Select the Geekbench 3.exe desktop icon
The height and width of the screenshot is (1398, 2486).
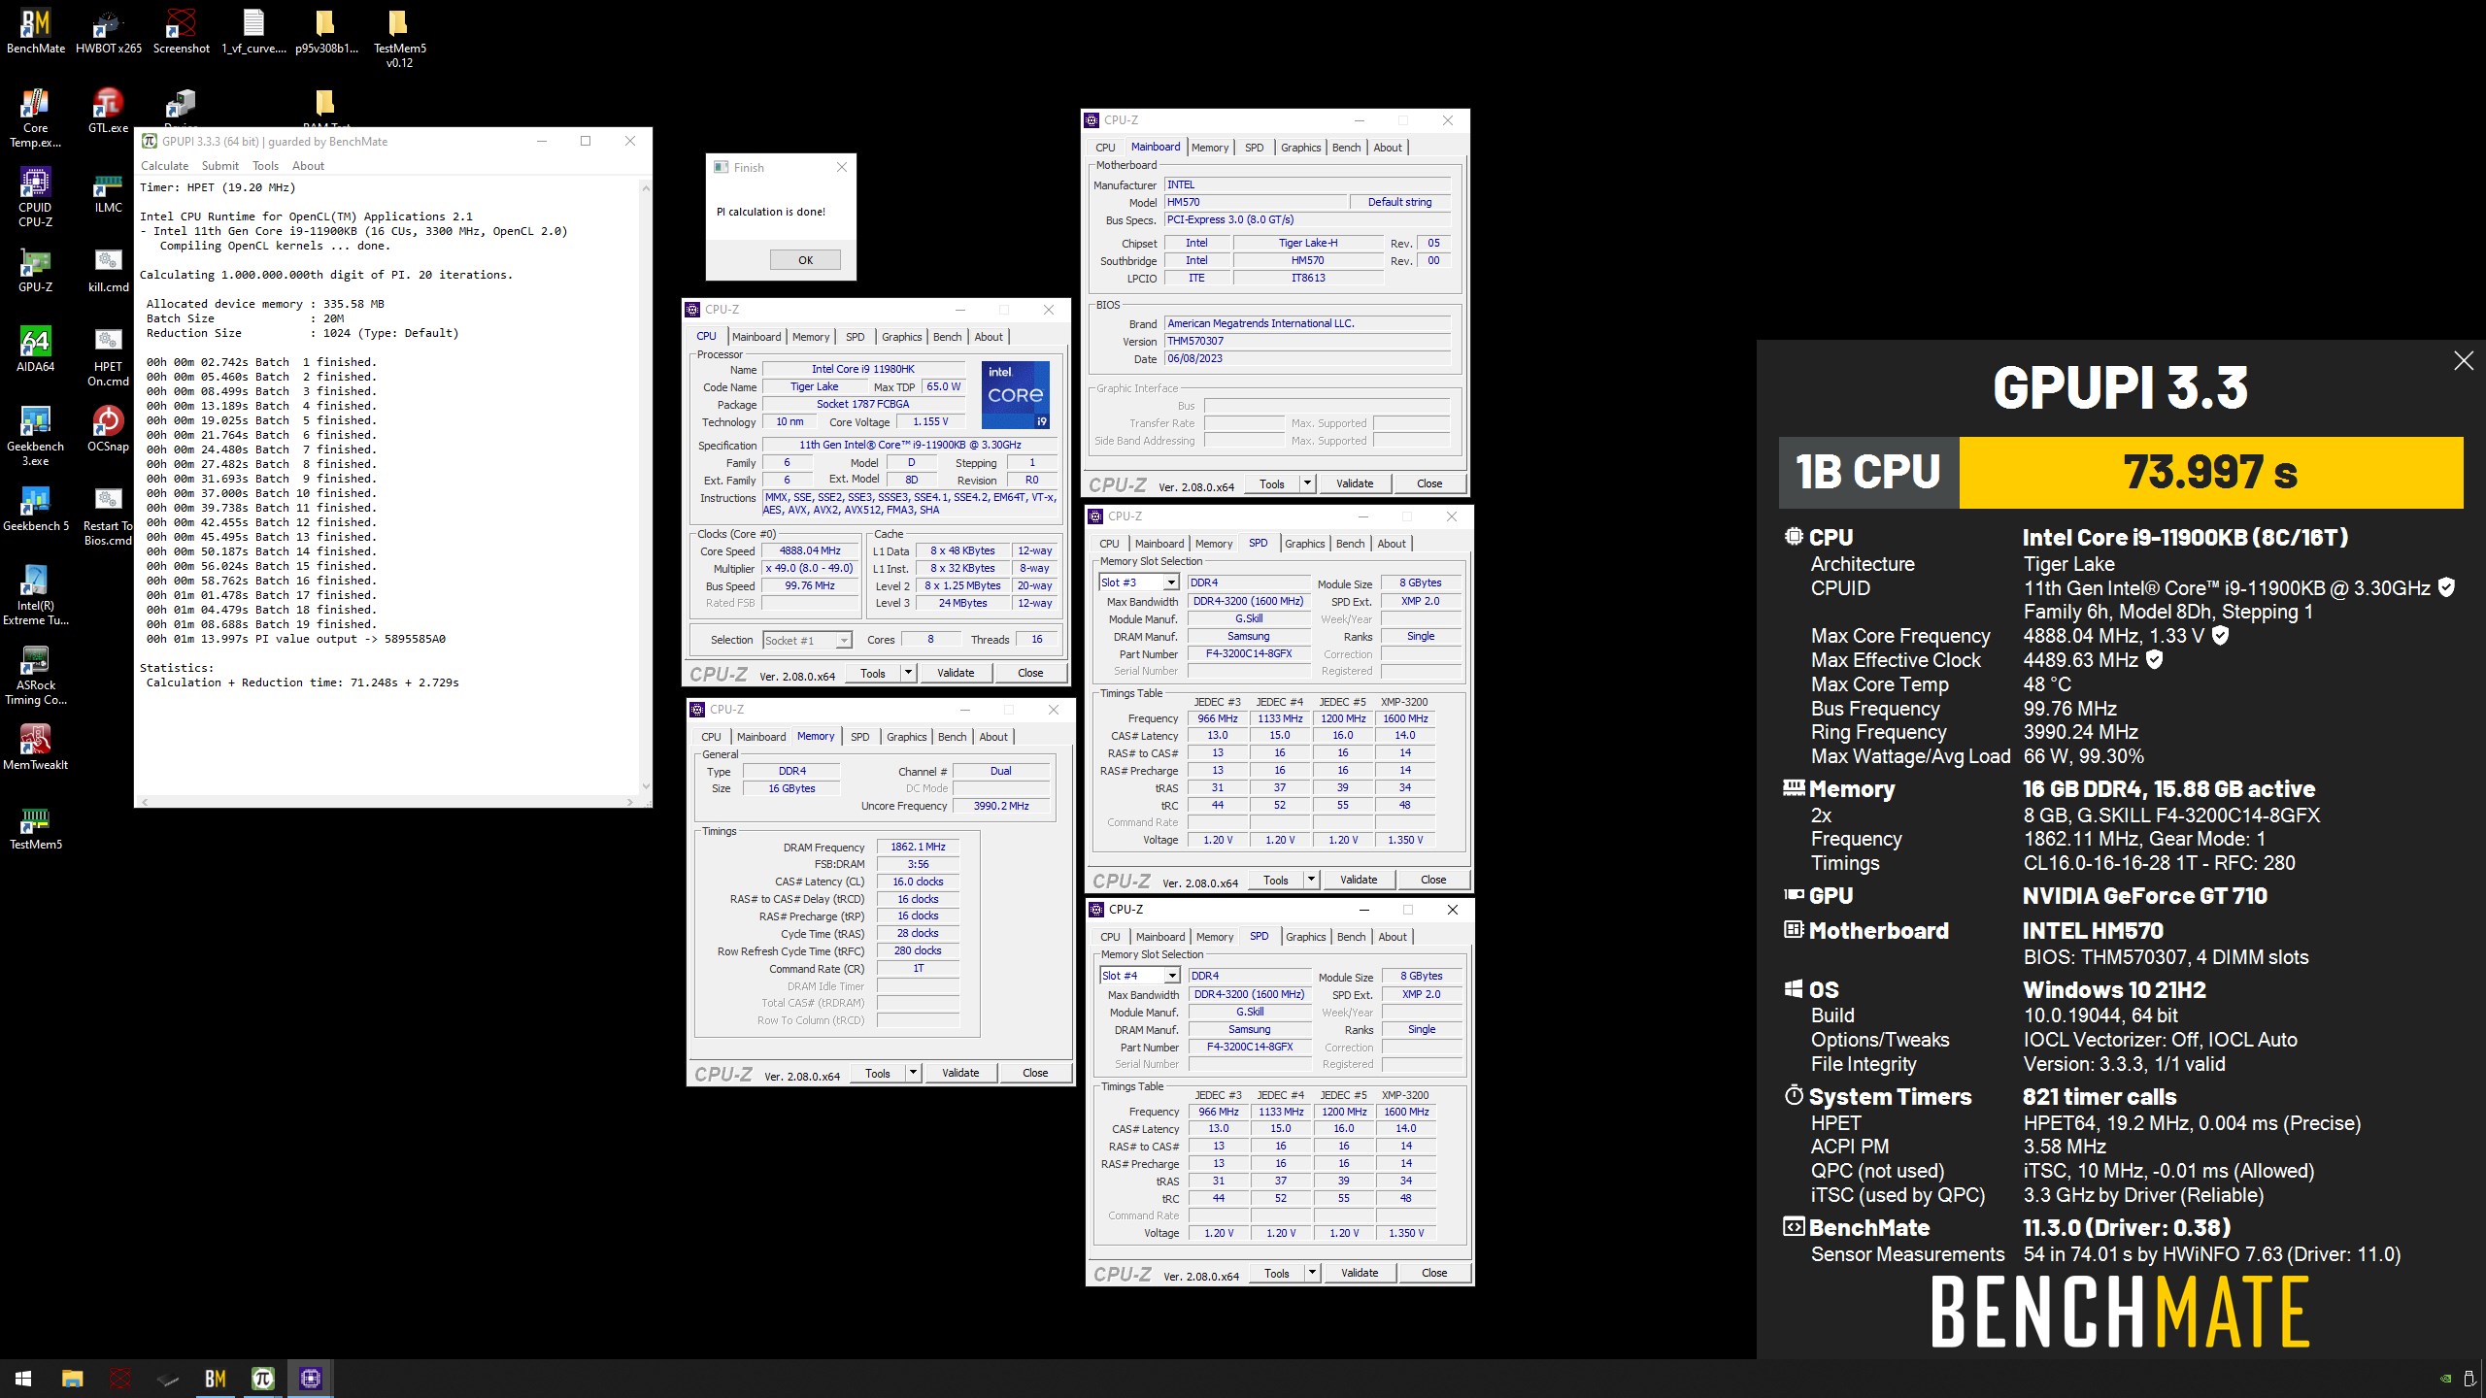click(x=36, y=437)
